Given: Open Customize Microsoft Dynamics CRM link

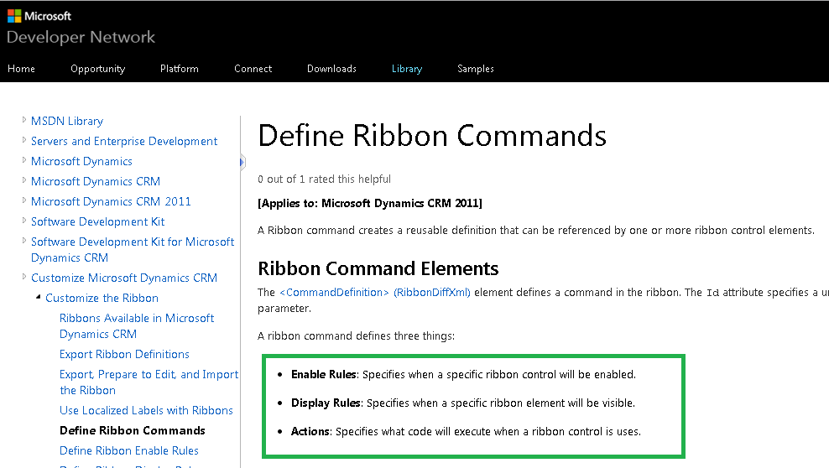Looking at the screenshot, I should pos(123,278).
